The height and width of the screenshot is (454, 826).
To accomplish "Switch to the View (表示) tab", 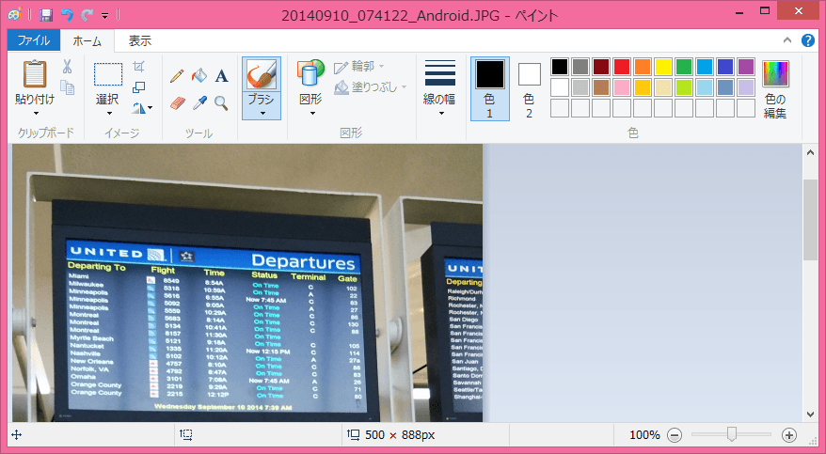I will tap(140, 40).
